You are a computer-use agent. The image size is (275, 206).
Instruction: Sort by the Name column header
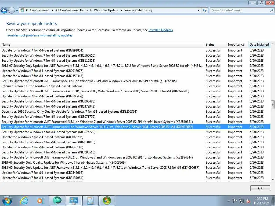[102, 45]
